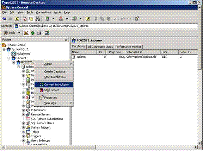The width and height of the screenshot is (203, 151).
Task: Expand the Remote Servers tree node
Action: click(23, 115)
